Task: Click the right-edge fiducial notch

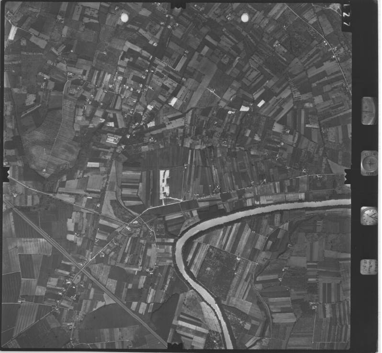Action: coord(348,176)
